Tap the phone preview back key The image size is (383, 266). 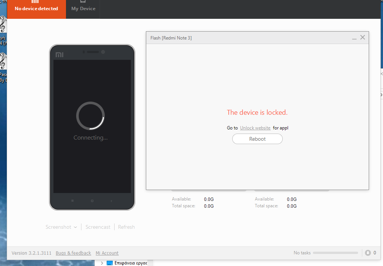click(111, 201)
